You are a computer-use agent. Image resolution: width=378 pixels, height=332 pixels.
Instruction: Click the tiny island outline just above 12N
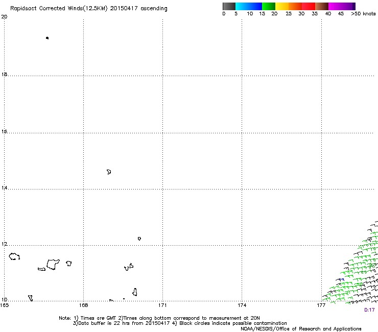[139, 239]
